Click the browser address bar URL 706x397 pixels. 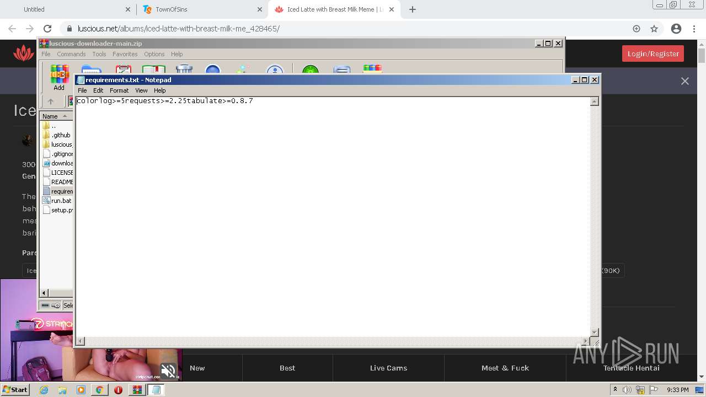click(178, 29)
